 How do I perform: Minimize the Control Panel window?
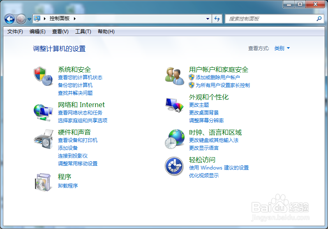(289, 4)
